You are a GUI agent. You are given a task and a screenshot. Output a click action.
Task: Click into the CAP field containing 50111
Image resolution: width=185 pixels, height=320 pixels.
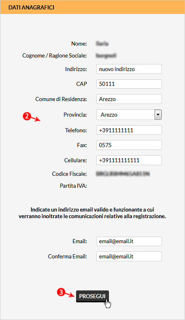(x=129, y=84)
